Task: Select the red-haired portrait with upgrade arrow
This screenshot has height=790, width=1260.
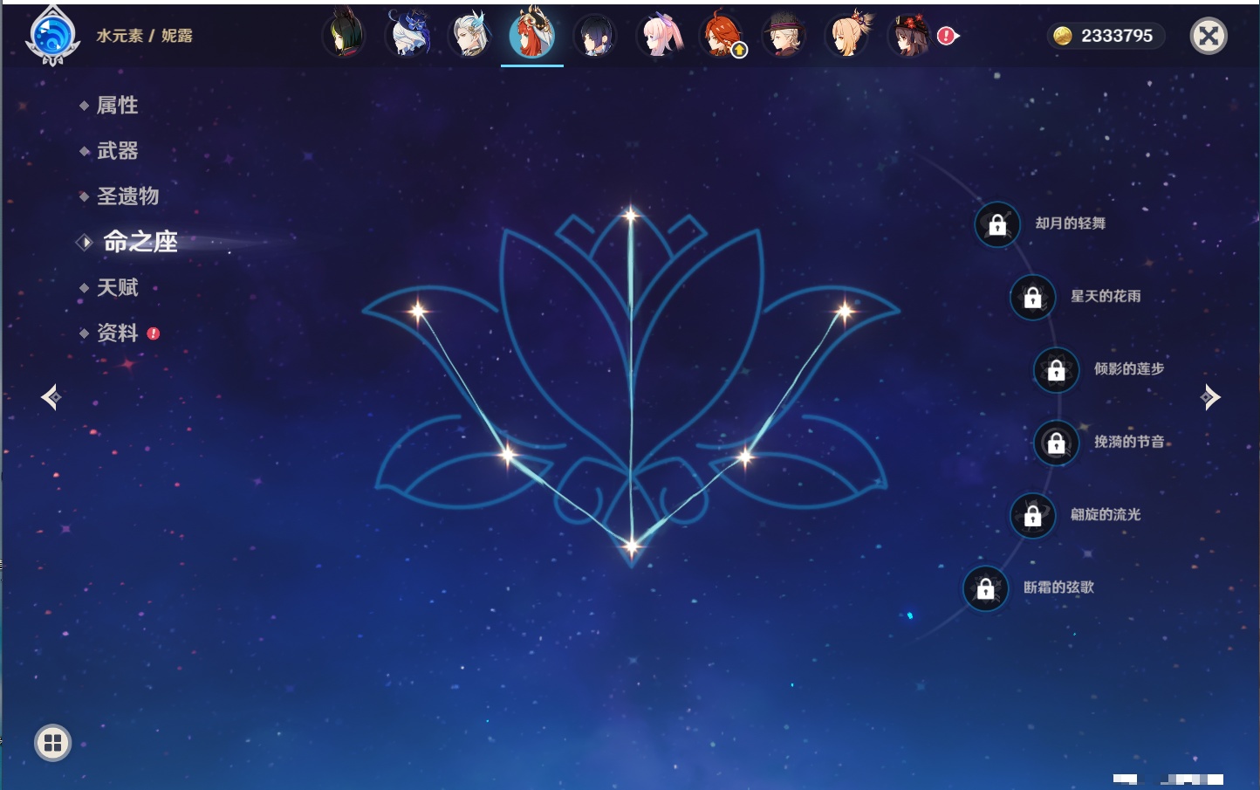Action: tap(722, 36)
